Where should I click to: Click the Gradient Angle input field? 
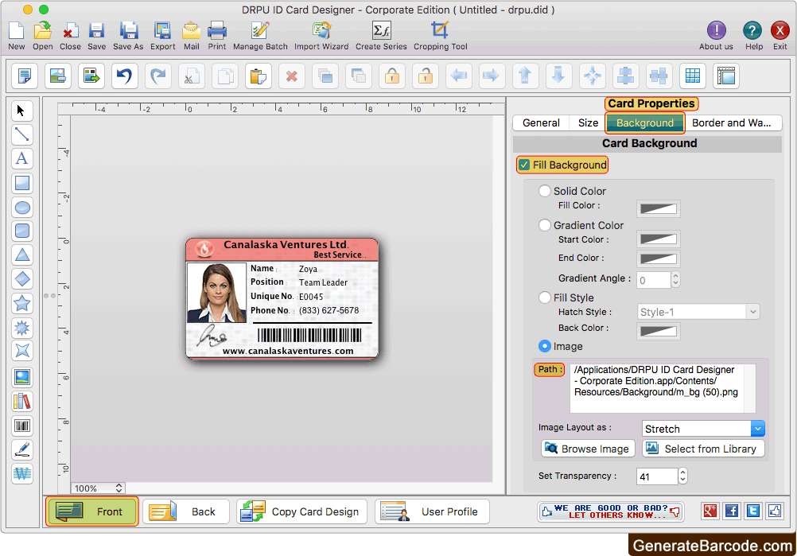(654, 279)
